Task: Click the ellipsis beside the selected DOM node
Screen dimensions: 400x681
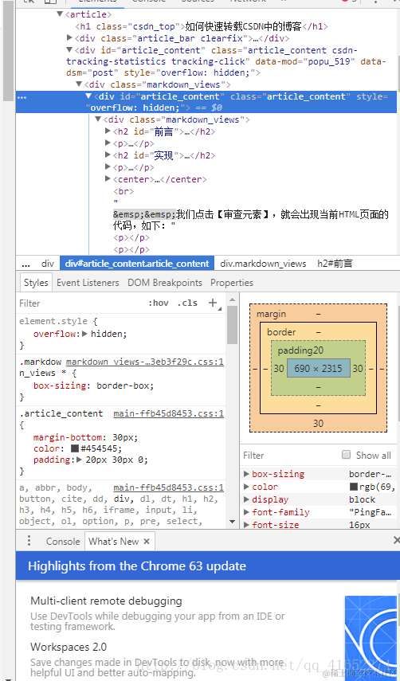Action: 22,97
